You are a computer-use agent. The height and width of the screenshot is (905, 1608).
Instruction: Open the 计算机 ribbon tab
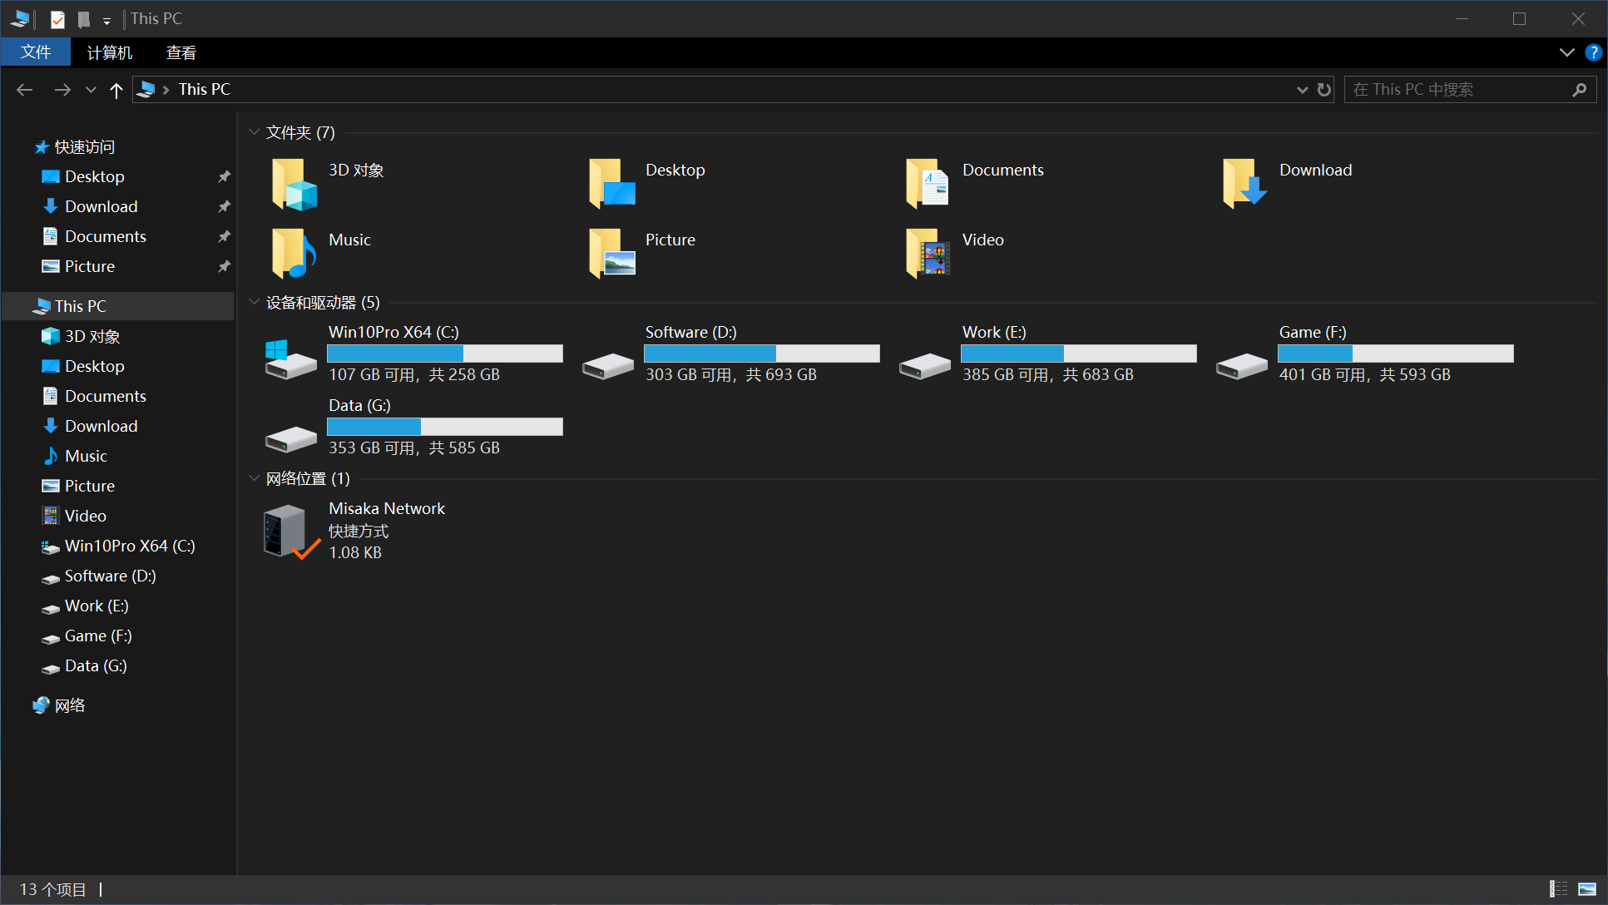pyautogui.click(x=110, y=52)
